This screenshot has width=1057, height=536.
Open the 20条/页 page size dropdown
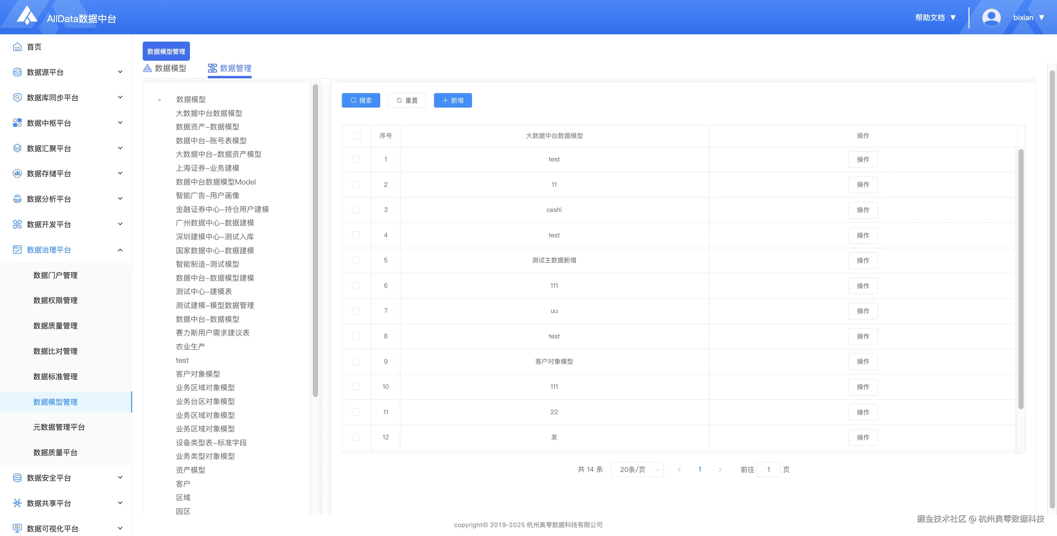pos(637,470)
